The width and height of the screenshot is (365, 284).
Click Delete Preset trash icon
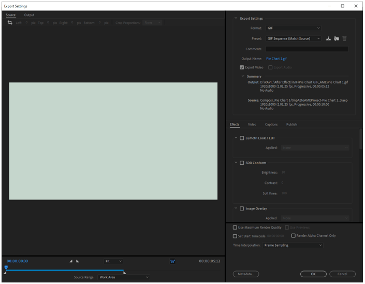(x=344, y=39)
